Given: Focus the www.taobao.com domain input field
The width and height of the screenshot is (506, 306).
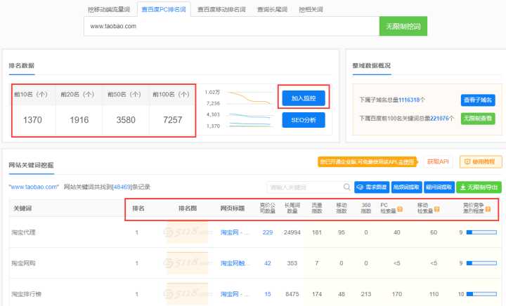Looking at the screenshot, I should click(x=231, y=26).
